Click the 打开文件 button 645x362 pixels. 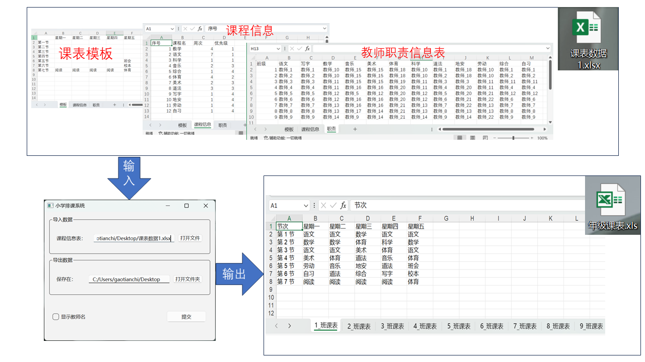click(x=190, y=238)
